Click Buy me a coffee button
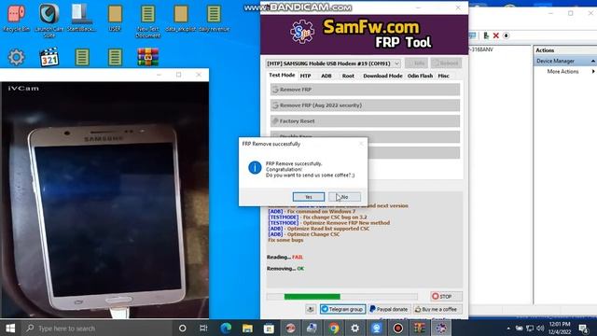597x336 pixels. click(x=437, y=309)
